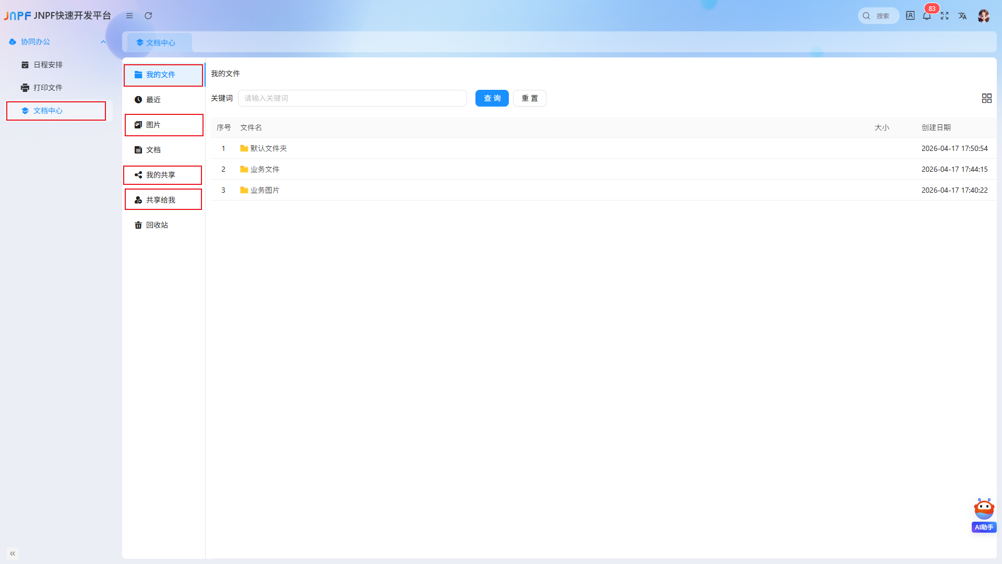Click the refresh icon in header
This screenshot has height=564, width=1002.
(x=148, y=16)
